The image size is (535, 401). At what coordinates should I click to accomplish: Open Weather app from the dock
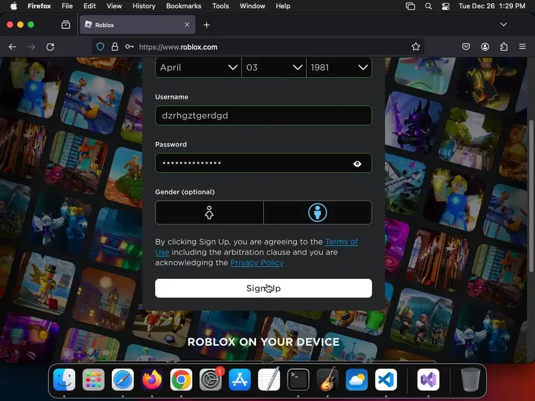(357, 380)
